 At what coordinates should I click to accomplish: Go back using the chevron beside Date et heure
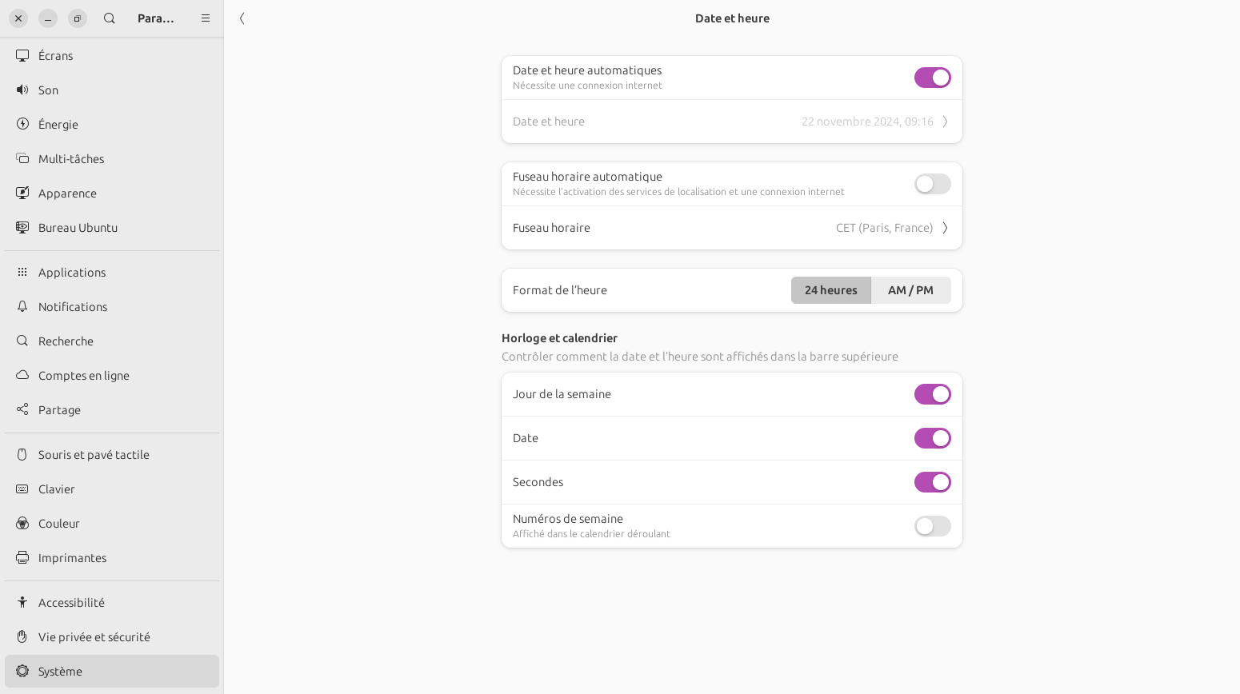point(242,18)
